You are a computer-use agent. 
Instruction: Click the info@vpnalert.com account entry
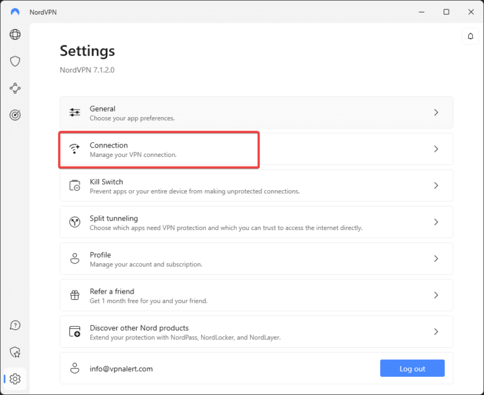point(121,369)
